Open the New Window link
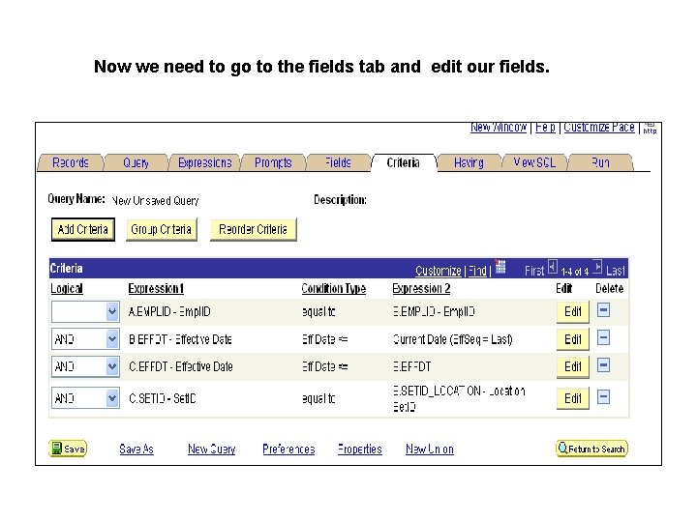The image size is (697, 522). click(x=499, y=128)
